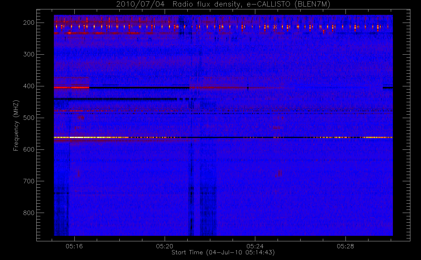This screenshot has width=421, height=260.
Task: Click the 400 frequency tick label
Action: (x=29, y=86)
